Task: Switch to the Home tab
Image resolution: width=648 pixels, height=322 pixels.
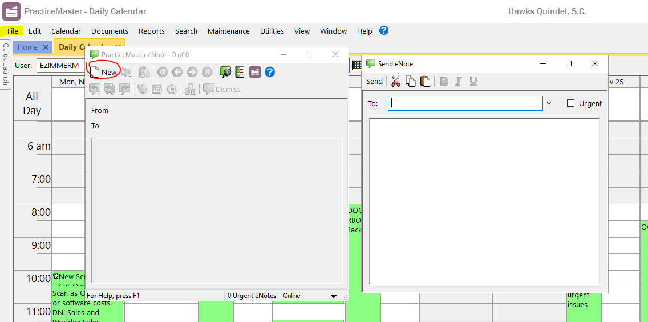Action: pyautogui.click(x=27, y=47)
